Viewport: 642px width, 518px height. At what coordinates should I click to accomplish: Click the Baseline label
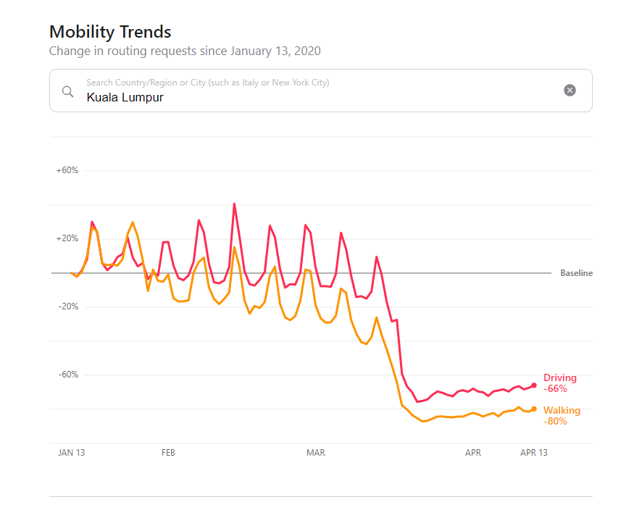[576, 273]
